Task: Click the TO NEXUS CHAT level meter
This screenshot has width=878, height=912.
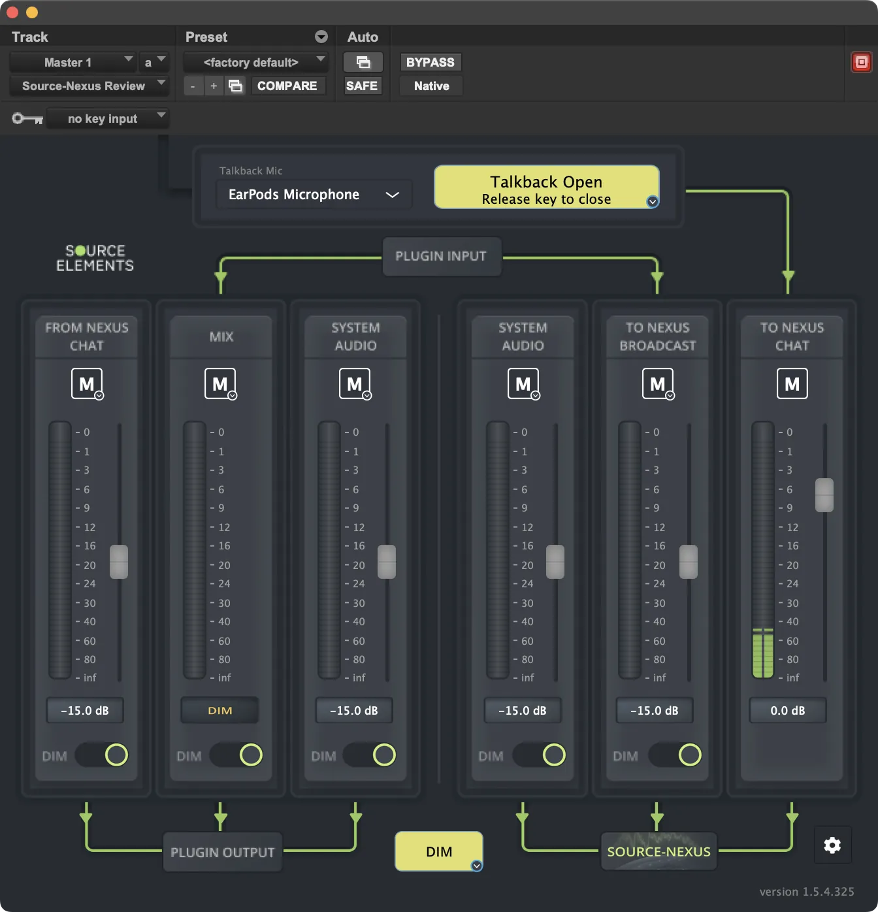Action: tap(763, 550)
